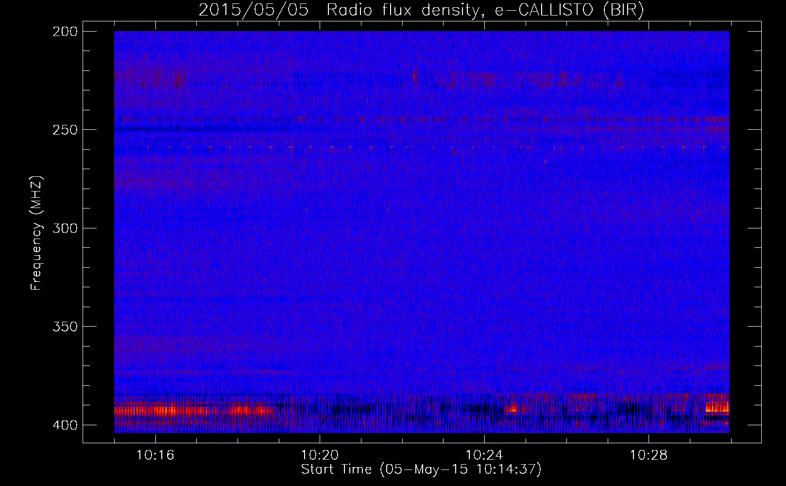
Task: Click the 200 frequency axis label
Action: 65,32
